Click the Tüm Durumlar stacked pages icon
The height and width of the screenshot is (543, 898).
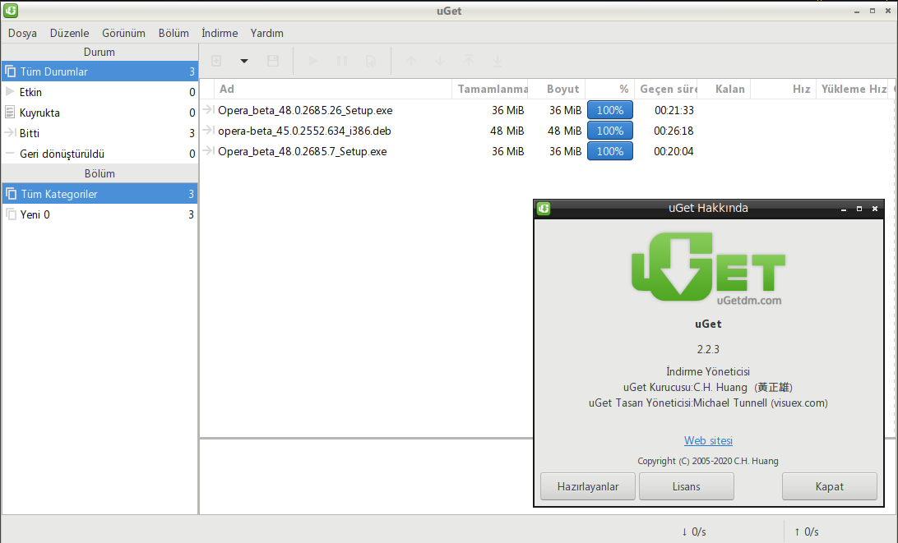point(11,71)
